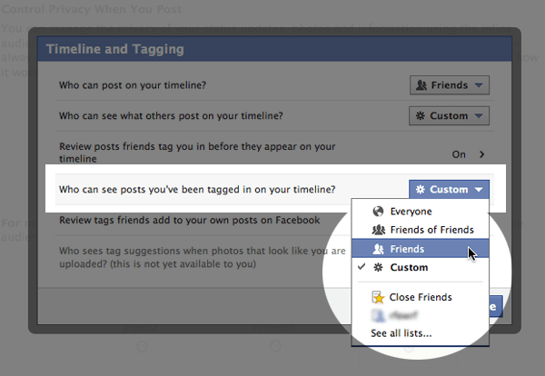Click the gear icon beside Custom in menu
Viewport: 545px width, 376px height.
pyautogui.click(x=378, y=268)
